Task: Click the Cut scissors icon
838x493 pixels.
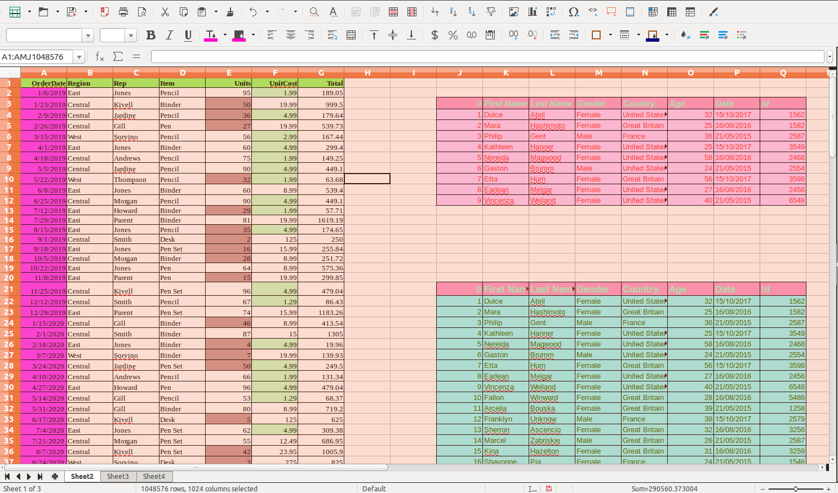Action: click(165, 12)
